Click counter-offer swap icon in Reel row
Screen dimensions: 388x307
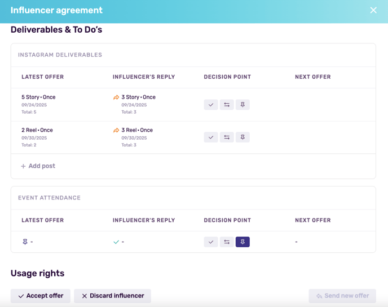tap(227, 137)
